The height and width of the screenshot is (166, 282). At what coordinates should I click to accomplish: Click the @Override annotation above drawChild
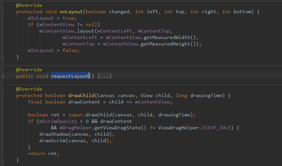coord(29,89)
